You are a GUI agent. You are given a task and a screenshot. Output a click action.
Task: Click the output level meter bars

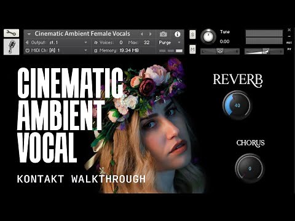click(264, 37)
